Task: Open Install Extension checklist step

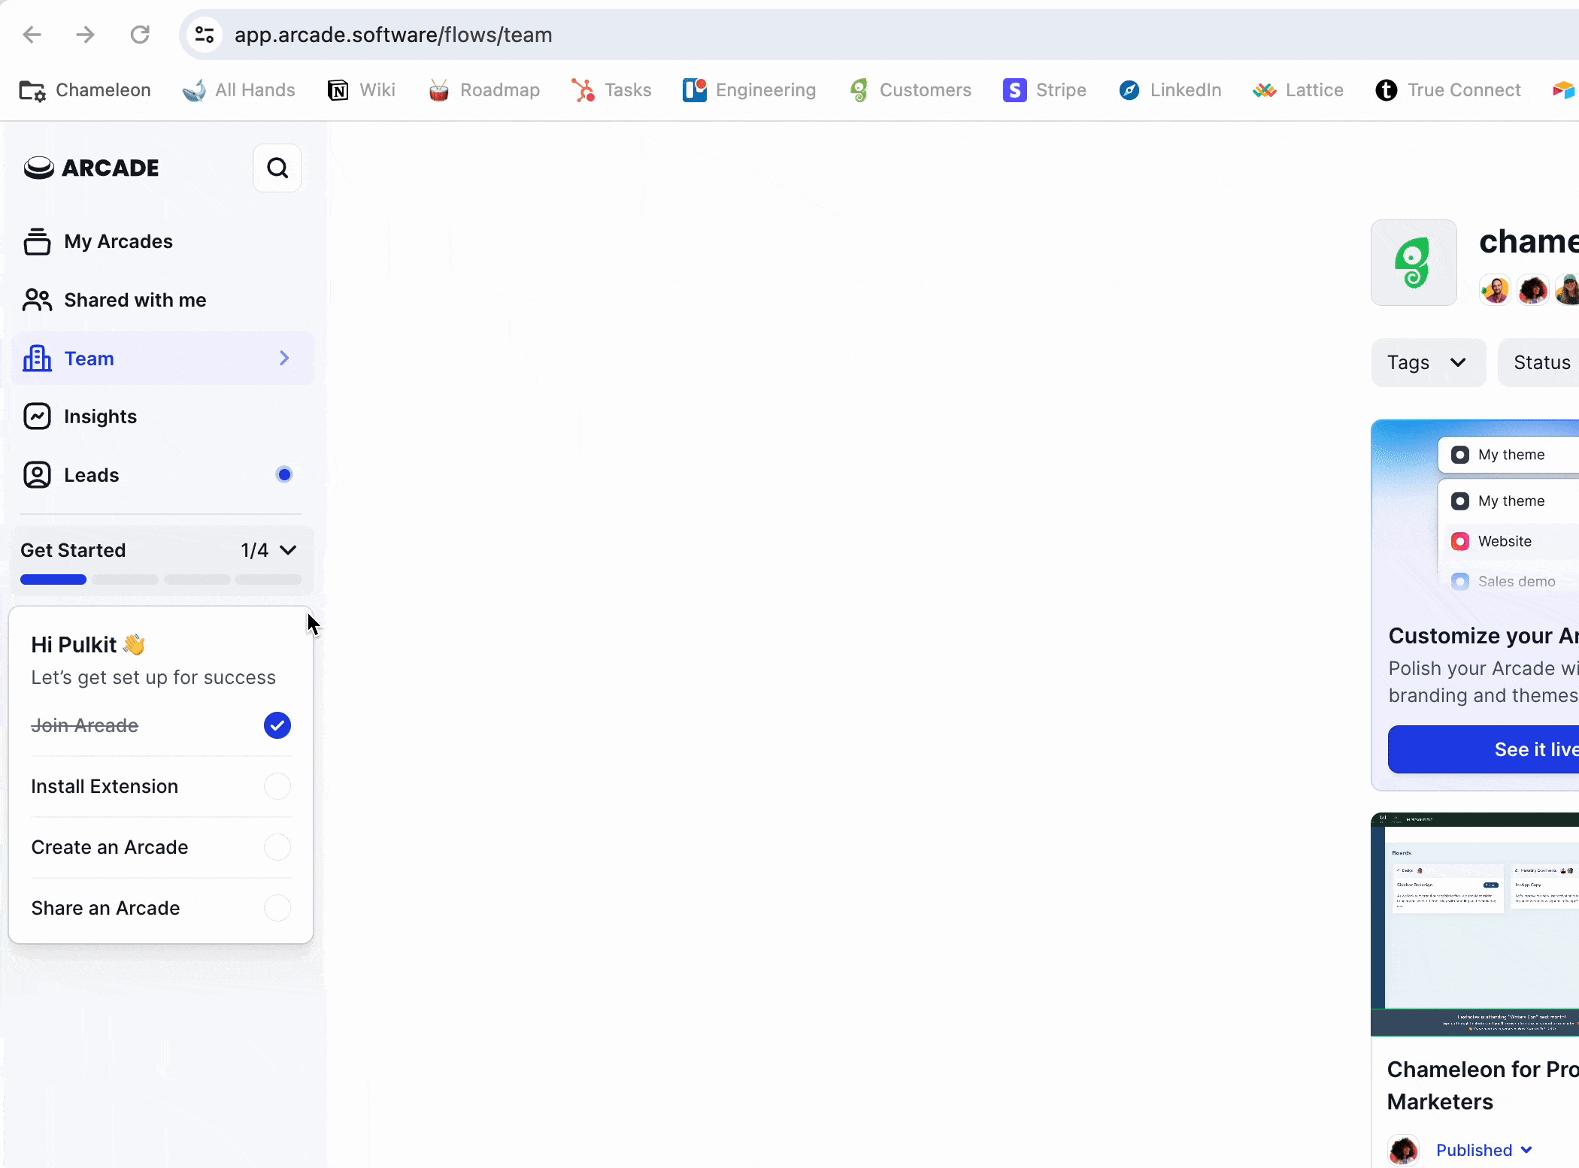Action: pyautogui.click(x=161, y=786)
